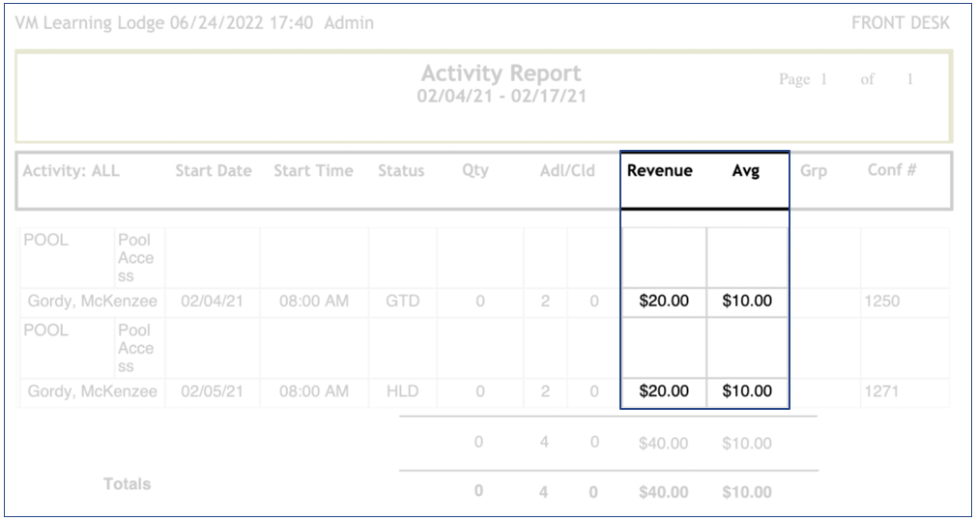Click the Start Date column header
976x521 pixels.
coord(214,171)
